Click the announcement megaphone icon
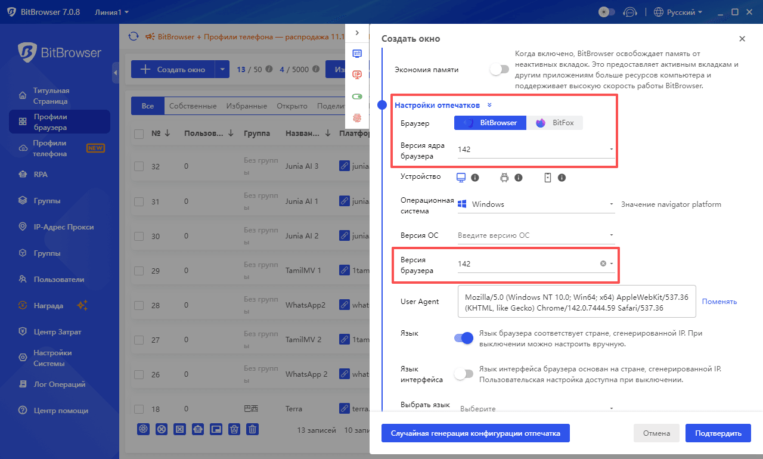Image resolution: width=763 pixels, height=459 pixels. point(150,36)
